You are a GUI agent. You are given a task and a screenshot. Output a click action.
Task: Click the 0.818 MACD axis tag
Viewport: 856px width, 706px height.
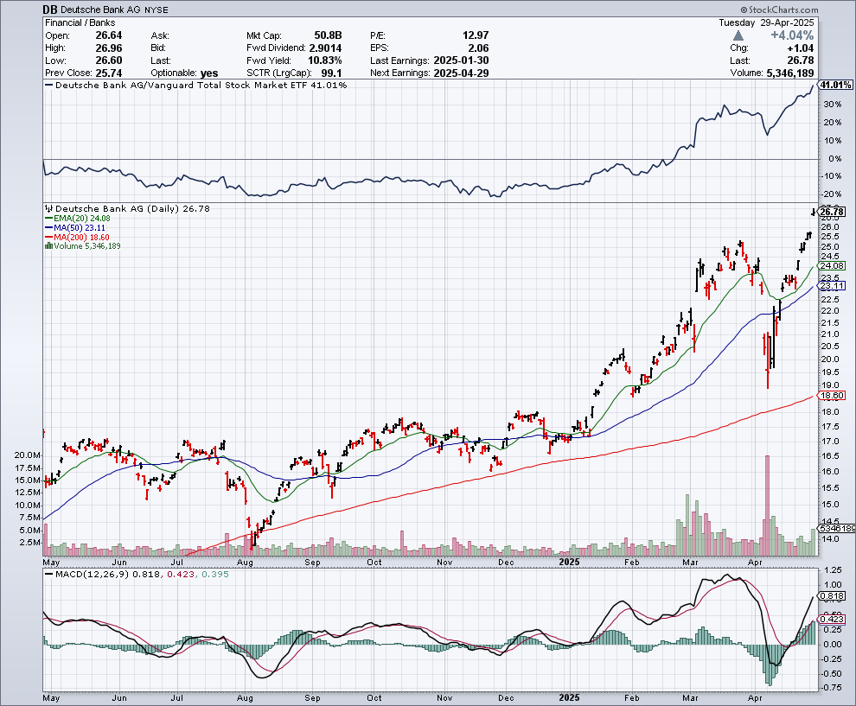coord(832,596)
